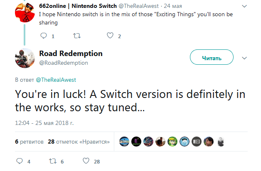Reply to the 662online tweet

pyautogui.click(x=44, y=36)
